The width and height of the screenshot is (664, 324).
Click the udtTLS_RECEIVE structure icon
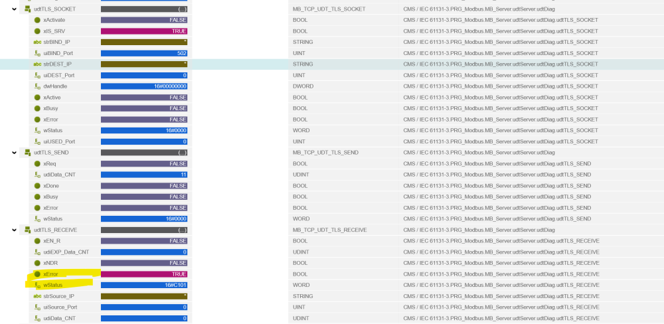coord(27,230)
